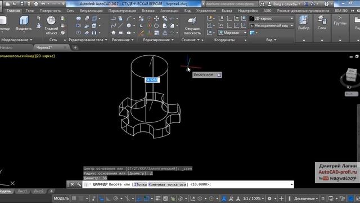
Task: Select the Секущая плоскость section plane tool
Action: point(192,25)
